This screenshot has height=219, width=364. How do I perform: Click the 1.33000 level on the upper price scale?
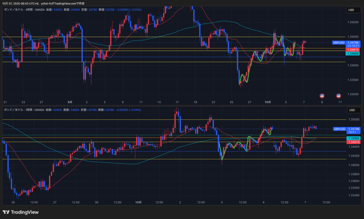tap(354, 94)
